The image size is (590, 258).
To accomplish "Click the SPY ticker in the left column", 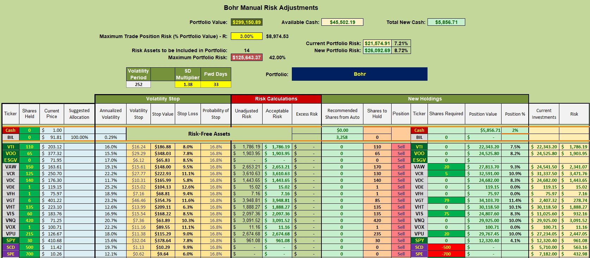I will click(x=10, y=241).
